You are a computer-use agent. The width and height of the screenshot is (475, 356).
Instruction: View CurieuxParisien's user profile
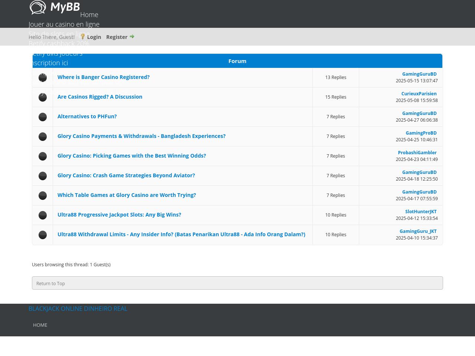coord(419,94)
